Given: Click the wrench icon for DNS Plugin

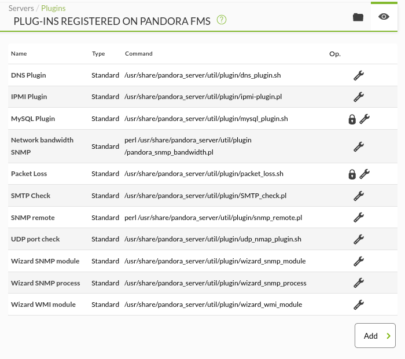Looking at the screenshot, I should pos(358,75).
